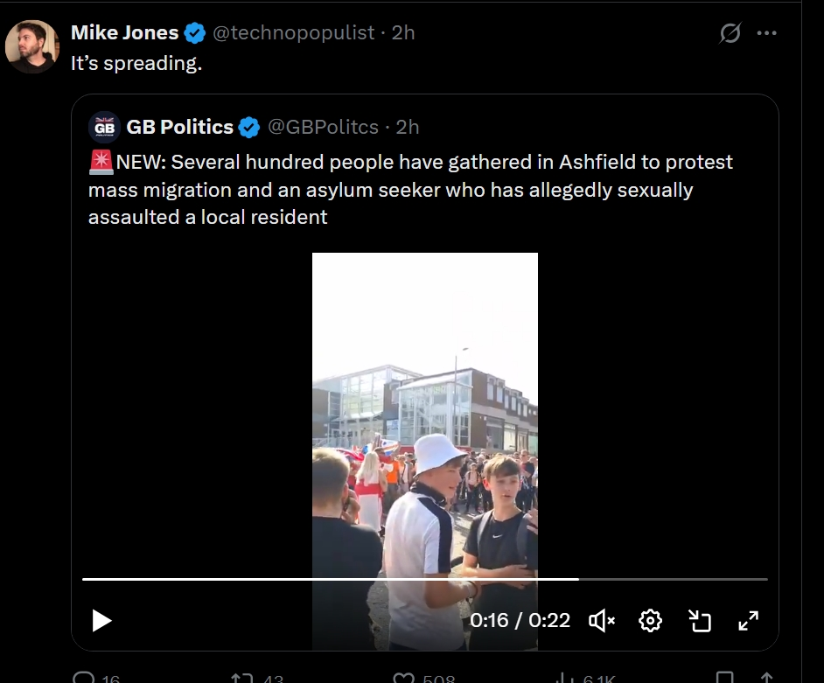Image resolution: width=824 pixels, height=683 pixels.
Task: Expand the video to fullscreen
Action: (748, 621)
